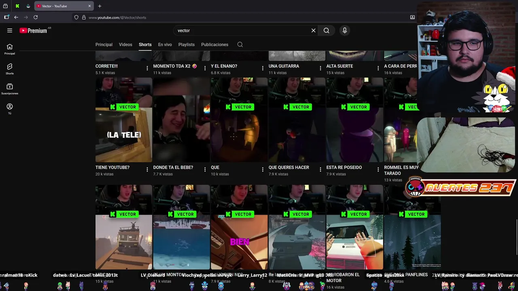This screenshot has width=518, height=291.
Task: Open the white truck hands short thumbnail
Action: point(355,227)
